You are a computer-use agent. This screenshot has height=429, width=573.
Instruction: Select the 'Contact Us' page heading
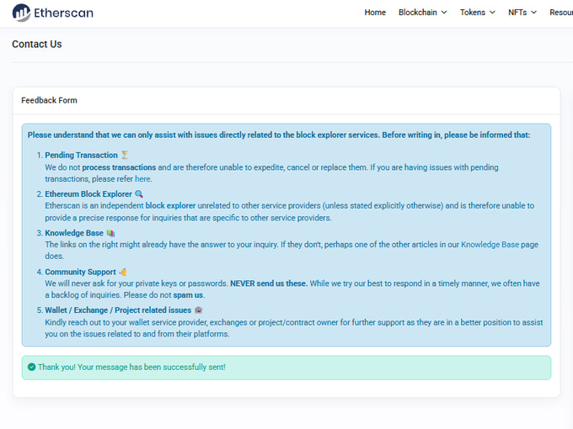37,44
